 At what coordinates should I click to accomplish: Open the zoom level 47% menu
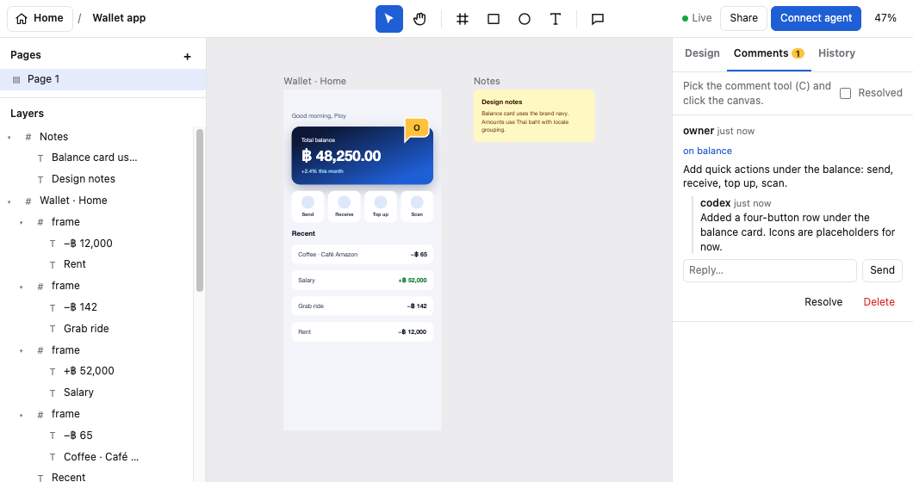click(x=885, y=18)
